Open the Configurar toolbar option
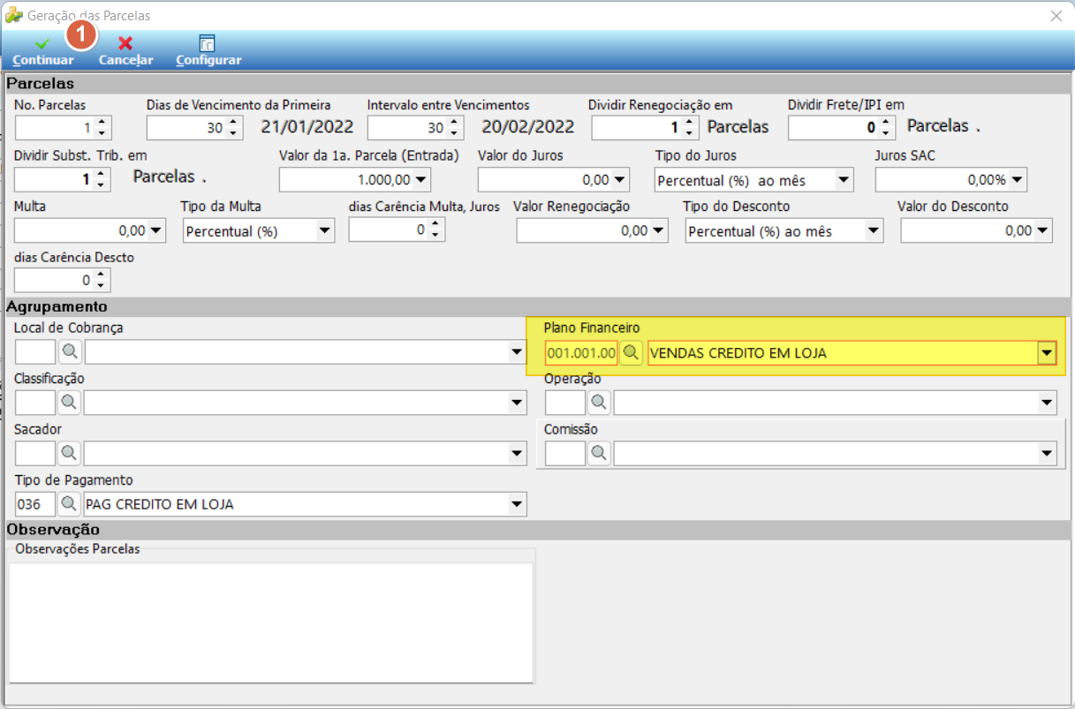The height and width of the screenshot is (709, 1075). [x=208, y=51]
